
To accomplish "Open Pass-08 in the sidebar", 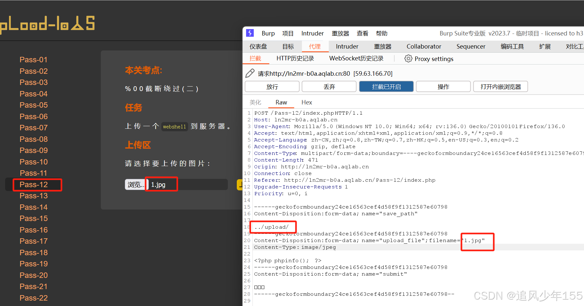I will [x=34, y=139].
